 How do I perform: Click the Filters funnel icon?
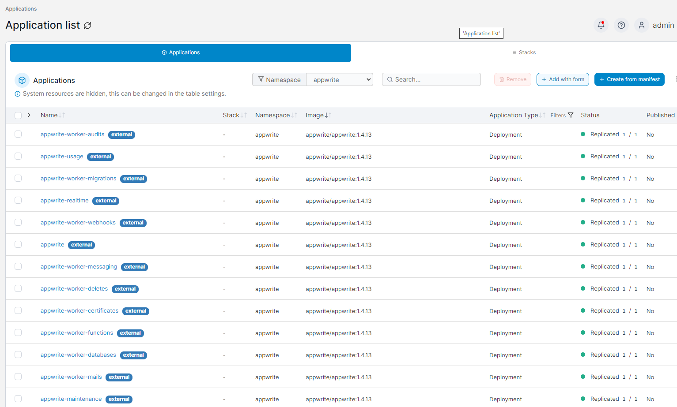[x=571, y=115]
